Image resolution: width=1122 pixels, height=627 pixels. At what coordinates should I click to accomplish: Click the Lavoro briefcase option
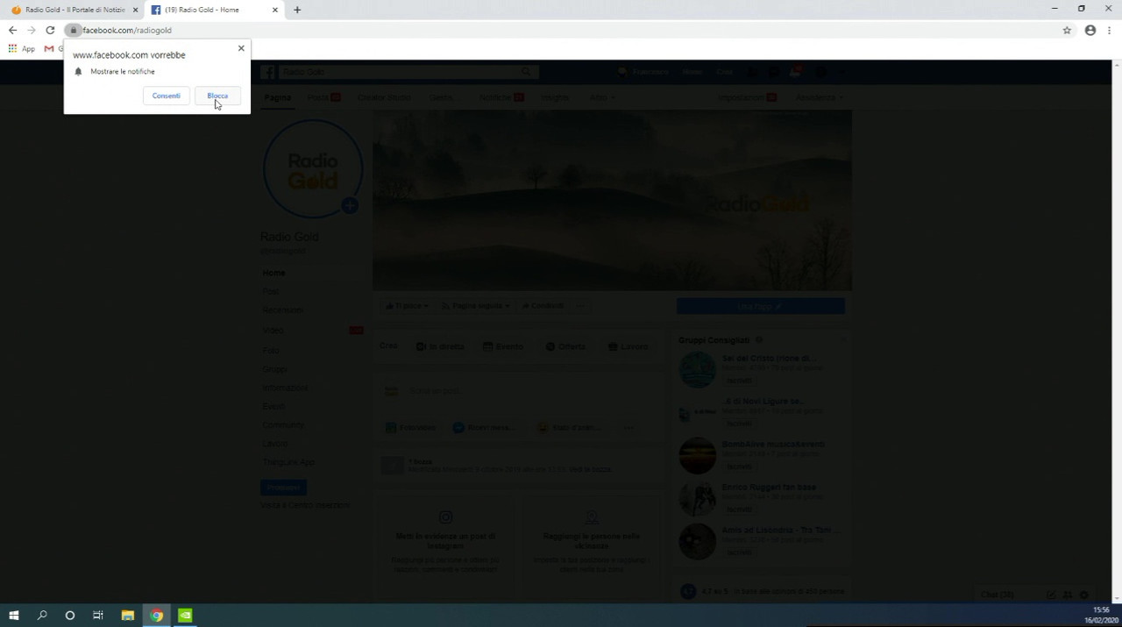(x=628, y=346)
